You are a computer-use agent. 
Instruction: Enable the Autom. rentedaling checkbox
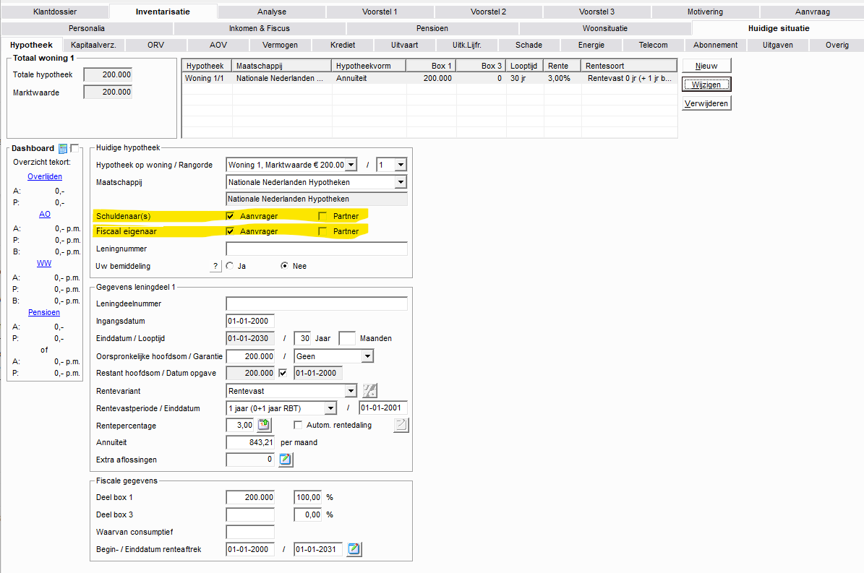tap(298, 425)
